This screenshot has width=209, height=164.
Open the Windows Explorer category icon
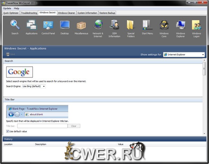click(x=180, y=25)
